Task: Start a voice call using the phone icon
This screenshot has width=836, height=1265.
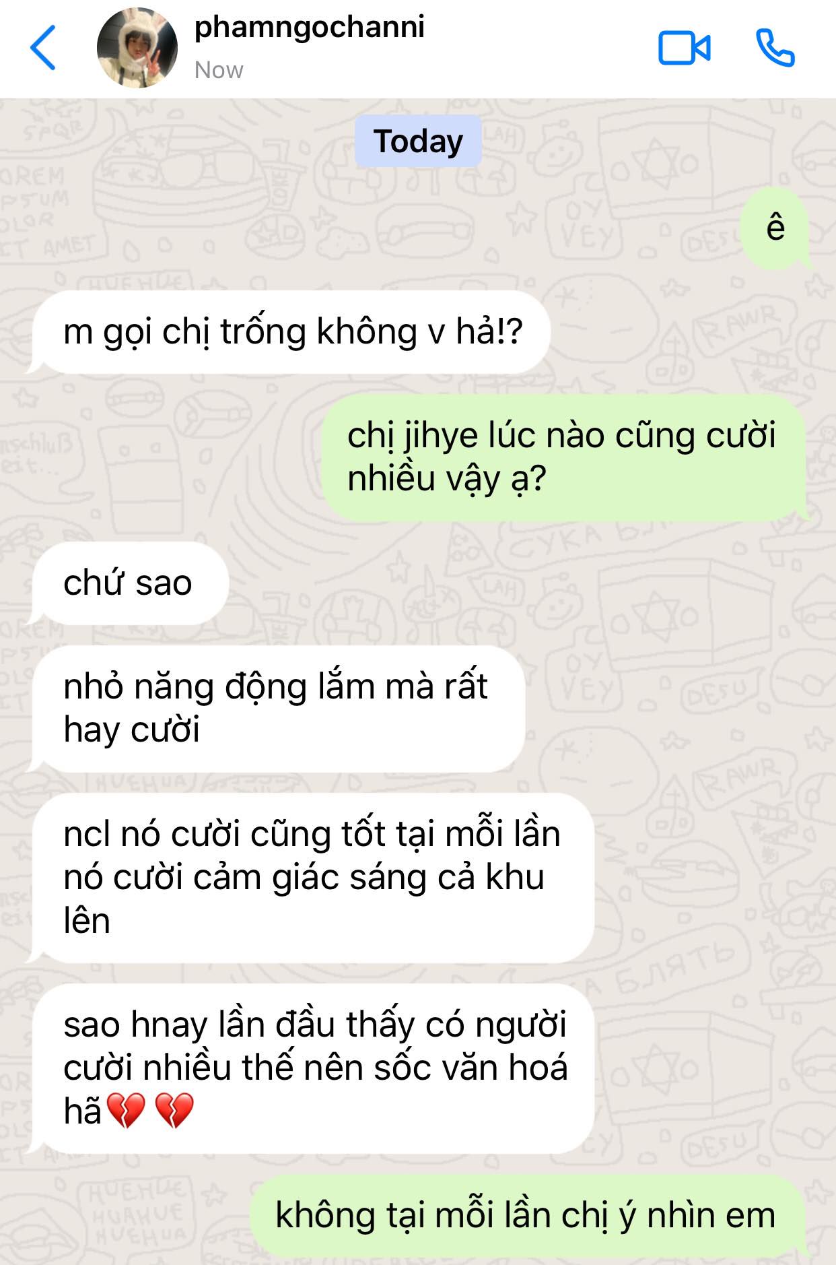Action: pyautogui.click(x=775, y=48)
